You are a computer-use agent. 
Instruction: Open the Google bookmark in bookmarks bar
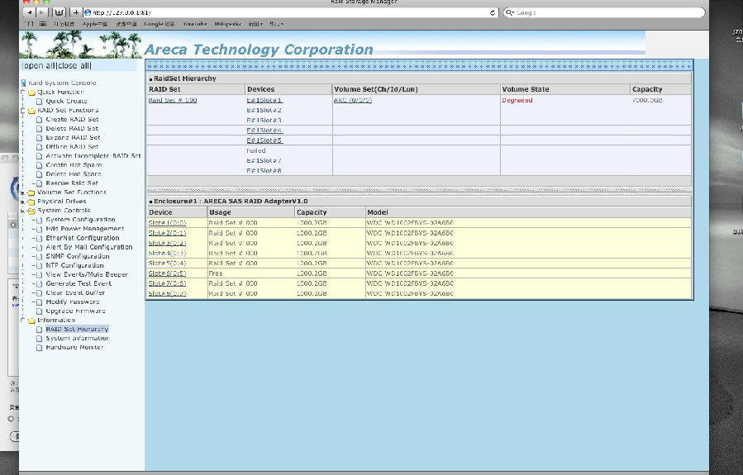(160, 24)
